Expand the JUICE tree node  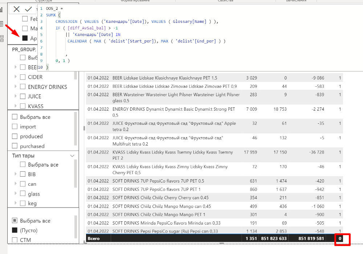tap(16, 96)
